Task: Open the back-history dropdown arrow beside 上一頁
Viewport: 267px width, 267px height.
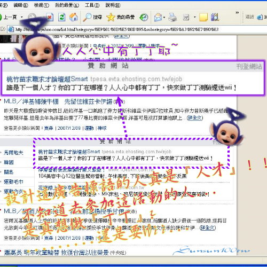Action: pos(22,17)
